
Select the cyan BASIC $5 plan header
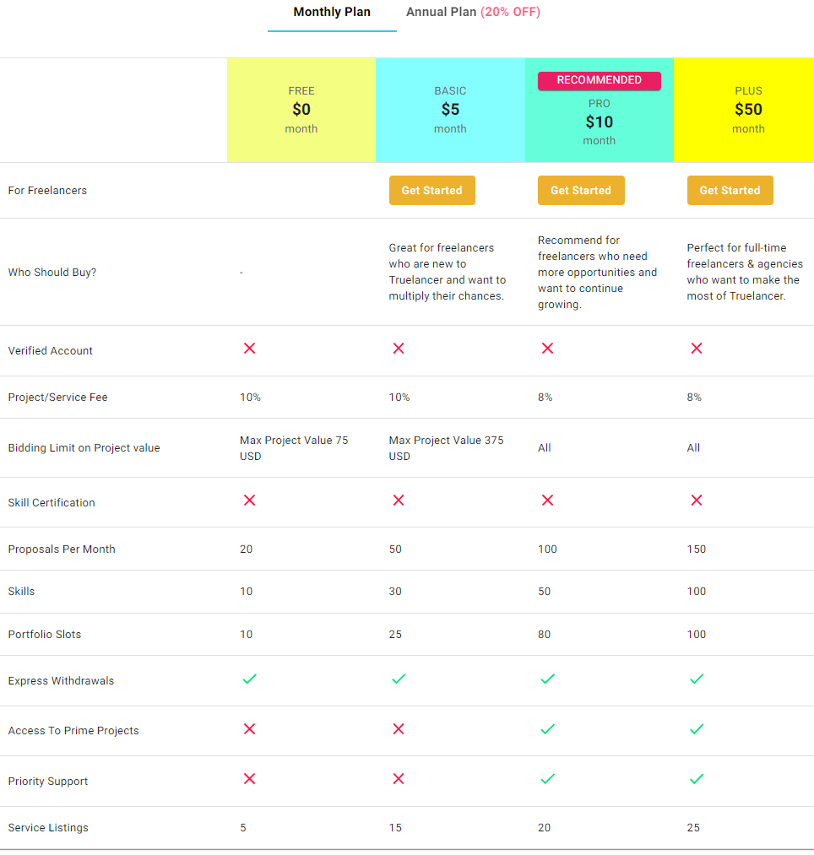(x=450, y=110)
